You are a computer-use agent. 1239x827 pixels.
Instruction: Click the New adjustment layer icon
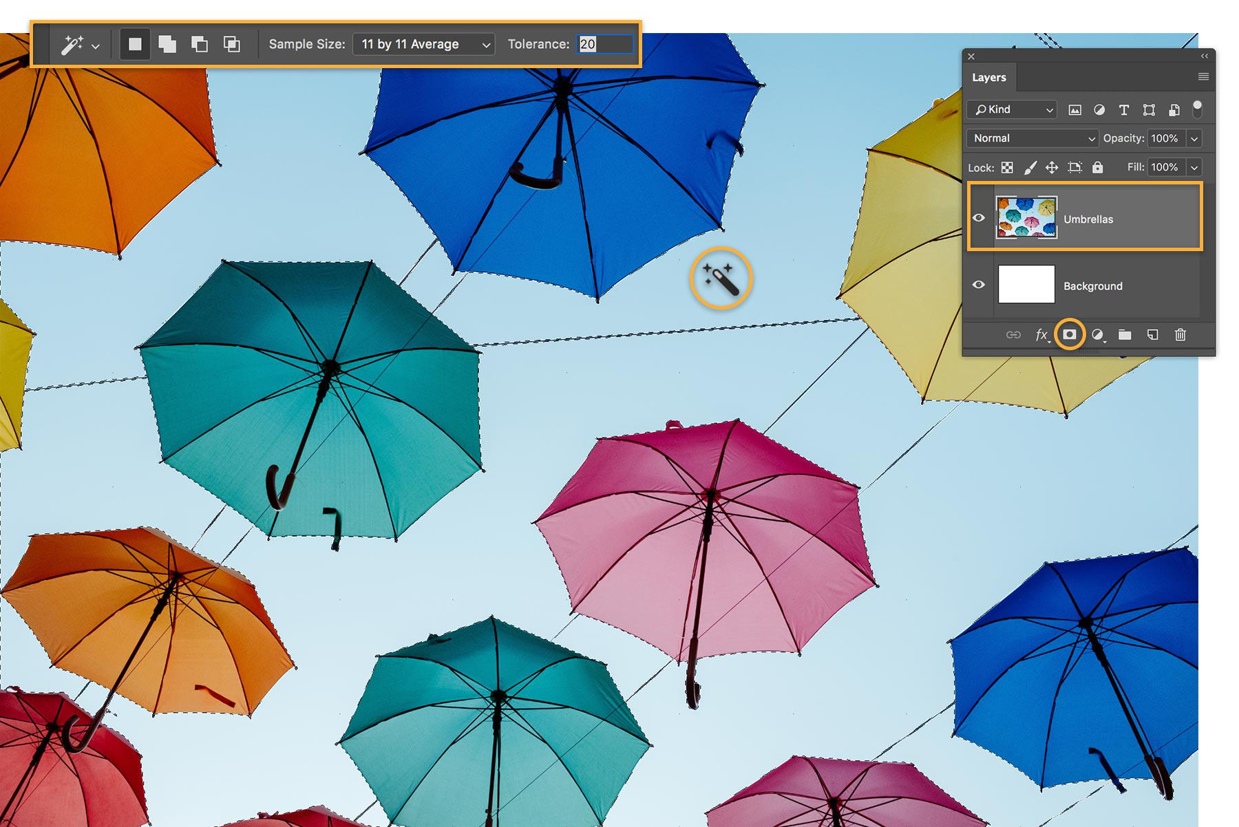pos(1097,335)
